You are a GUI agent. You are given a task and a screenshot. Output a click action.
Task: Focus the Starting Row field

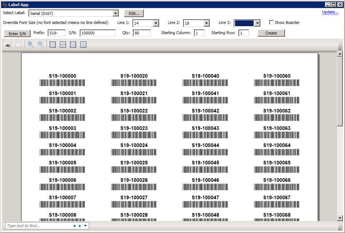(243, 33)
